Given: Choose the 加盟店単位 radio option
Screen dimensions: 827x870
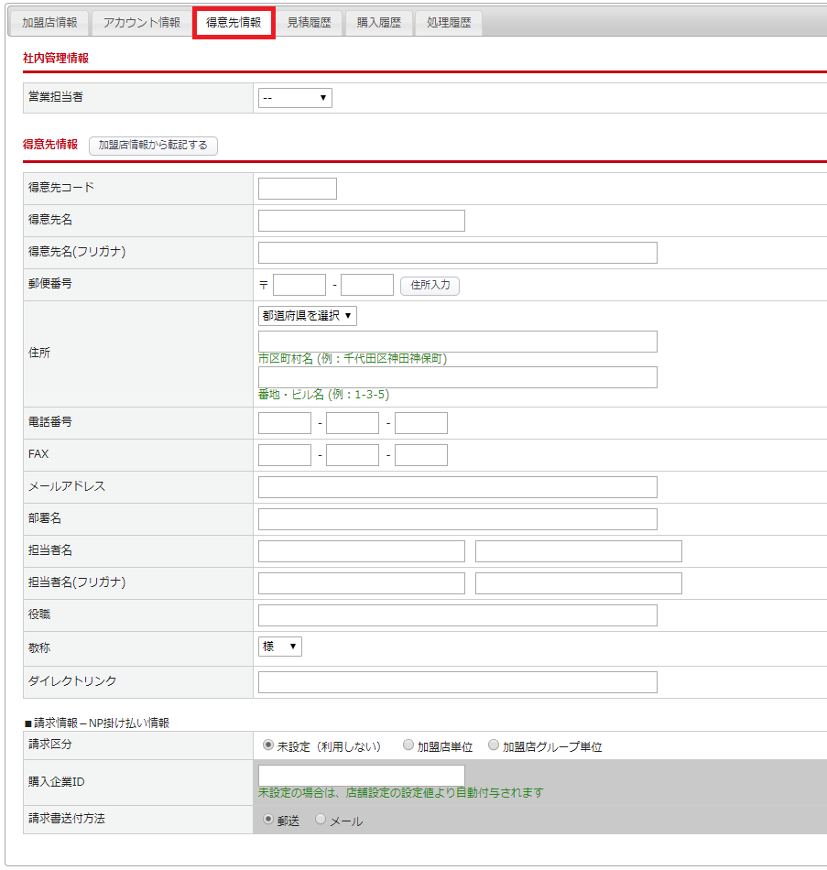Looking at the screenshot, I should 408,745.
